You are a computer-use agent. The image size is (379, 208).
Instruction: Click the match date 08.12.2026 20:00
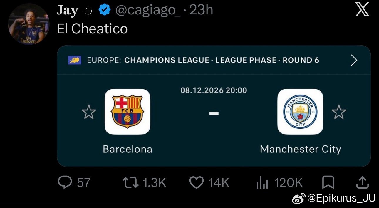[x=214, y=90]
